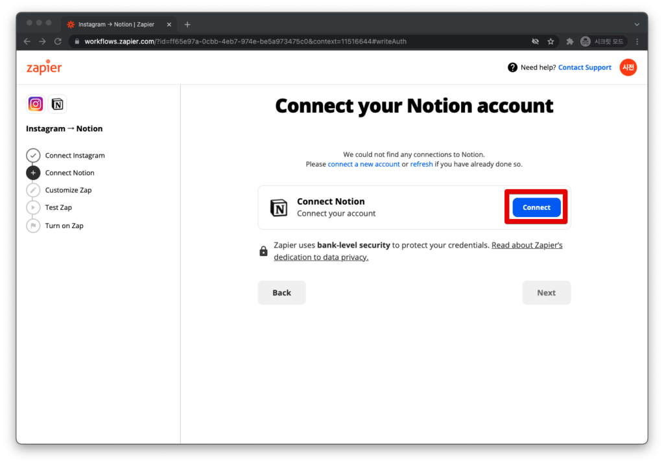The height and width of the screenshot is (464, 664).
Task: Open the browser extensions puzzle icon
Action: point(569,41)
